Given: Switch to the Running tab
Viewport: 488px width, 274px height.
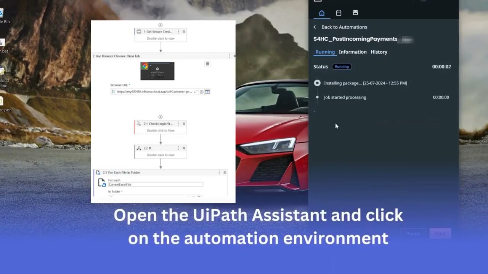Looking at the screenshot, I should point(325,52).
